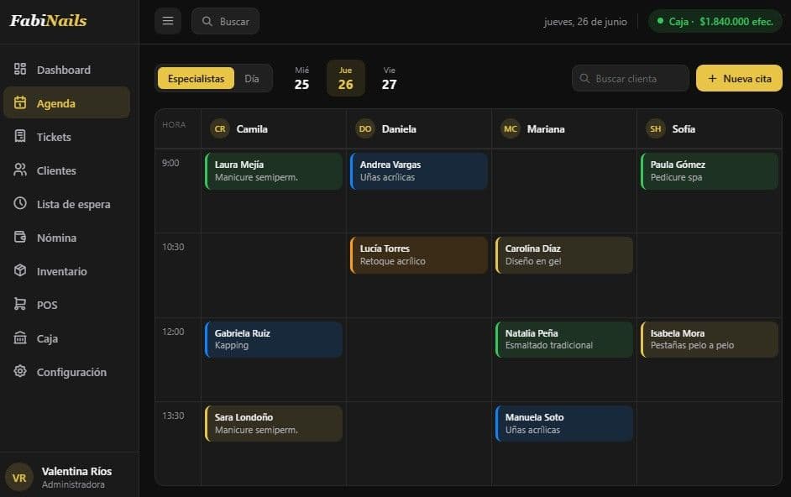Open the Nómina wallet icon

19,237
